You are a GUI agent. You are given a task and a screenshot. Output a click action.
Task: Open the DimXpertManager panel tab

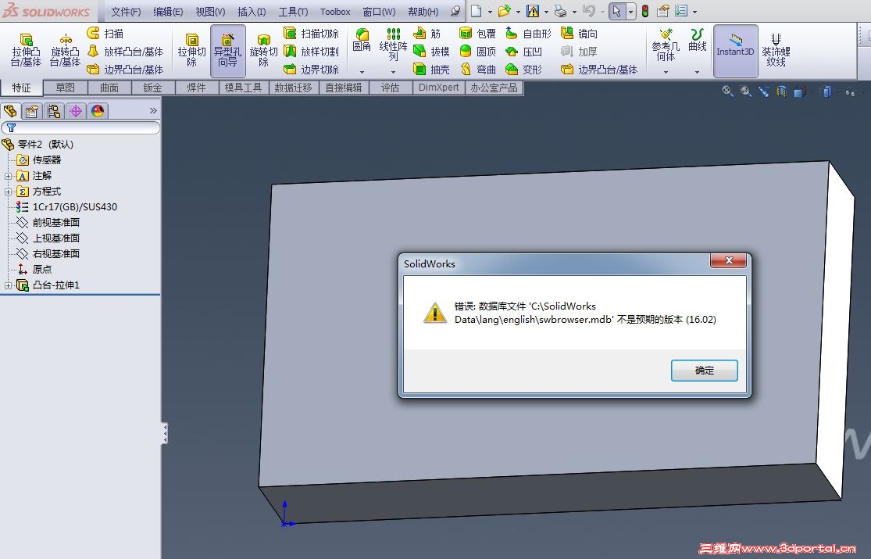76,111
